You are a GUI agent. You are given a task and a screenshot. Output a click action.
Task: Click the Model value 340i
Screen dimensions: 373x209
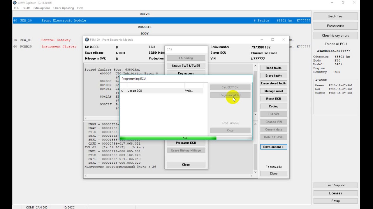[338, 64]
